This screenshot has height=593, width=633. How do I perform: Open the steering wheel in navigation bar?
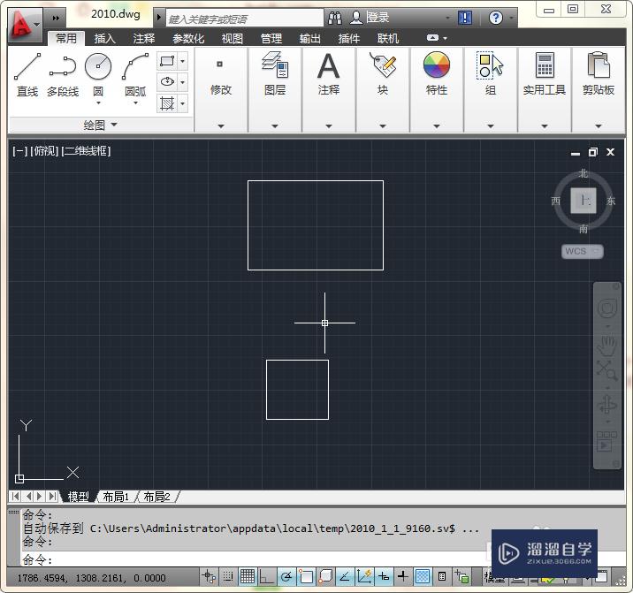(x=606, y=308)
